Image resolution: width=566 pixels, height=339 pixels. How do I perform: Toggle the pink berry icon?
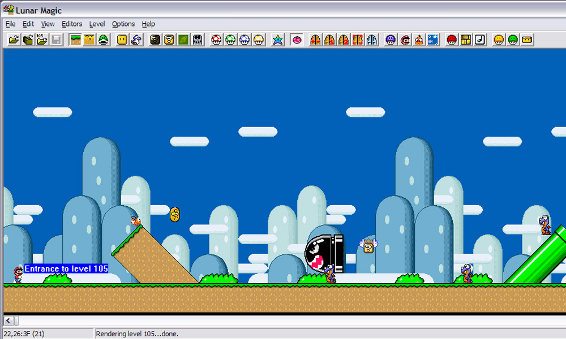click(297, 40)
